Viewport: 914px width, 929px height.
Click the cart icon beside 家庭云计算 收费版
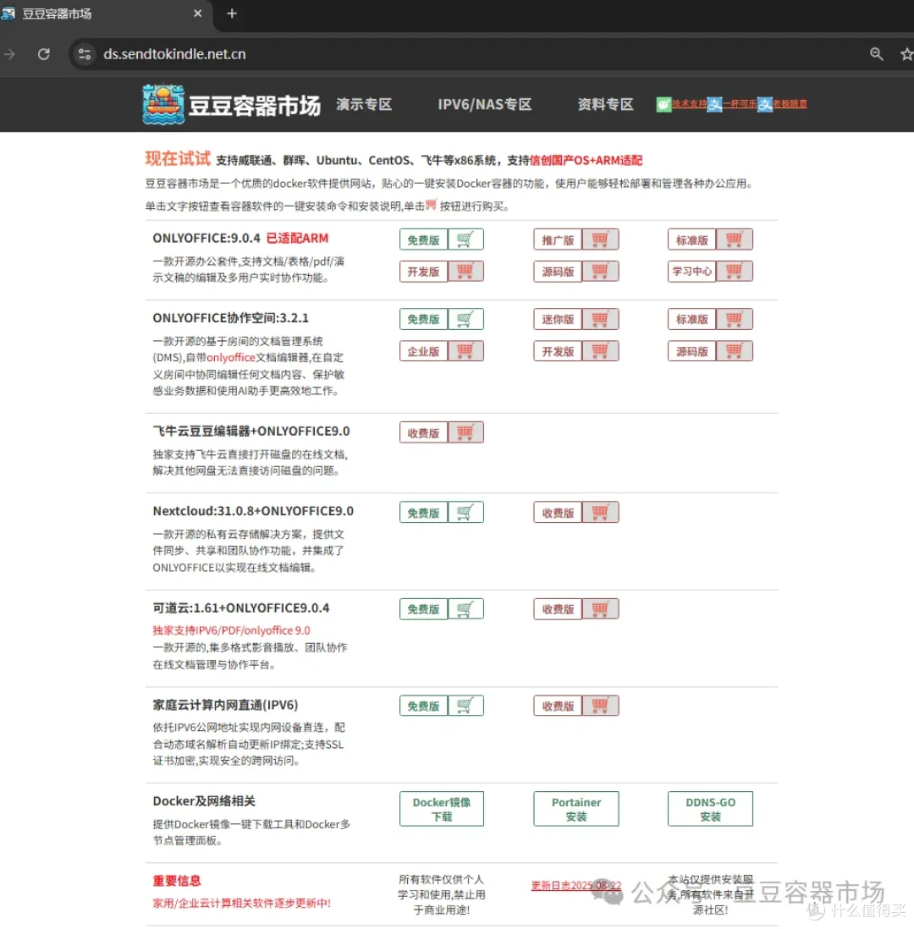tap(600, 706)
